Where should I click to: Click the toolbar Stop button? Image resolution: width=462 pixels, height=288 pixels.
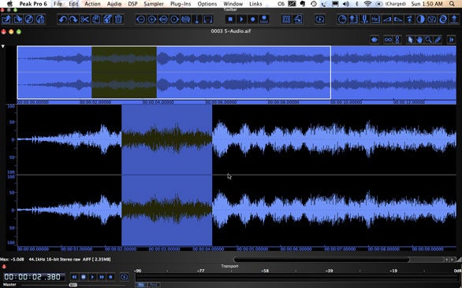230,20
